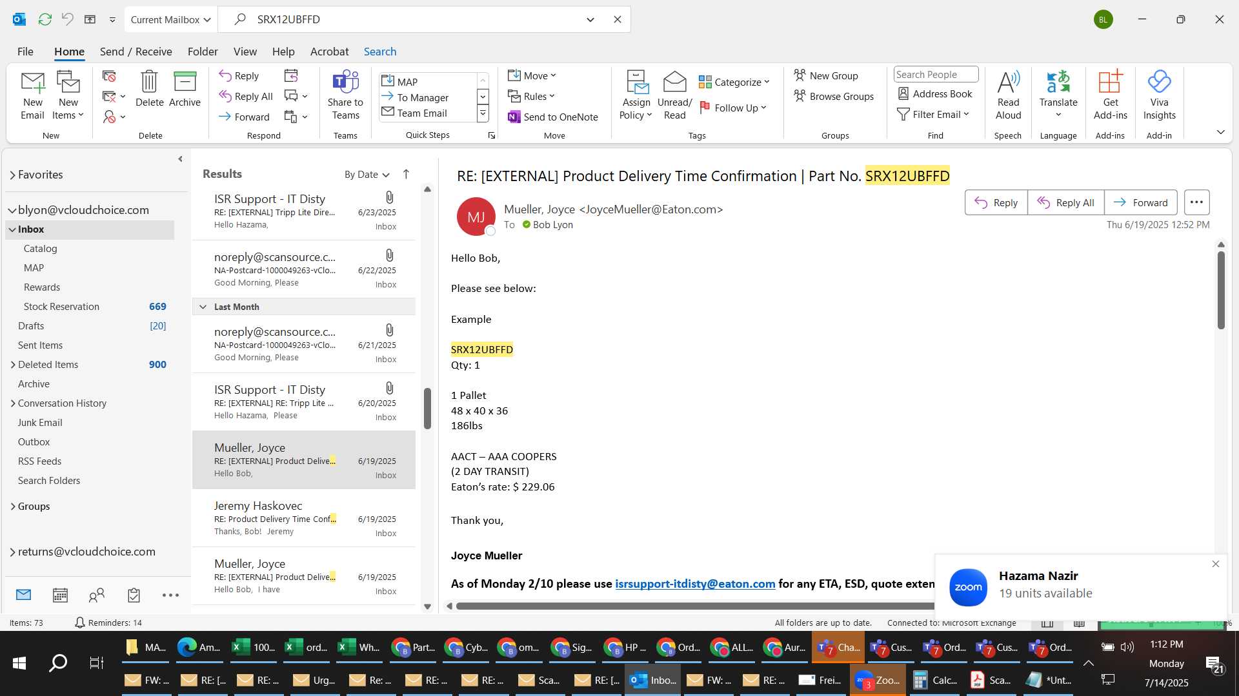
Task: Open Categorize dropdown
Action: coord(734,82)
